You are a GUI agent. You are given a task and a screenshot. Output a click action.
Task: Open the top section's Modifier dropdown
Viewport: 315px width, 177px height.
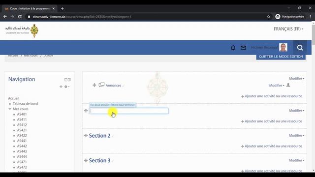point(296,79)
